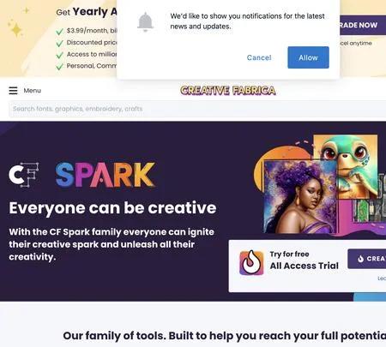Click the checkmark beside Discounted prices
This screenshot has height=347, width=386.
tap(59, 44)
